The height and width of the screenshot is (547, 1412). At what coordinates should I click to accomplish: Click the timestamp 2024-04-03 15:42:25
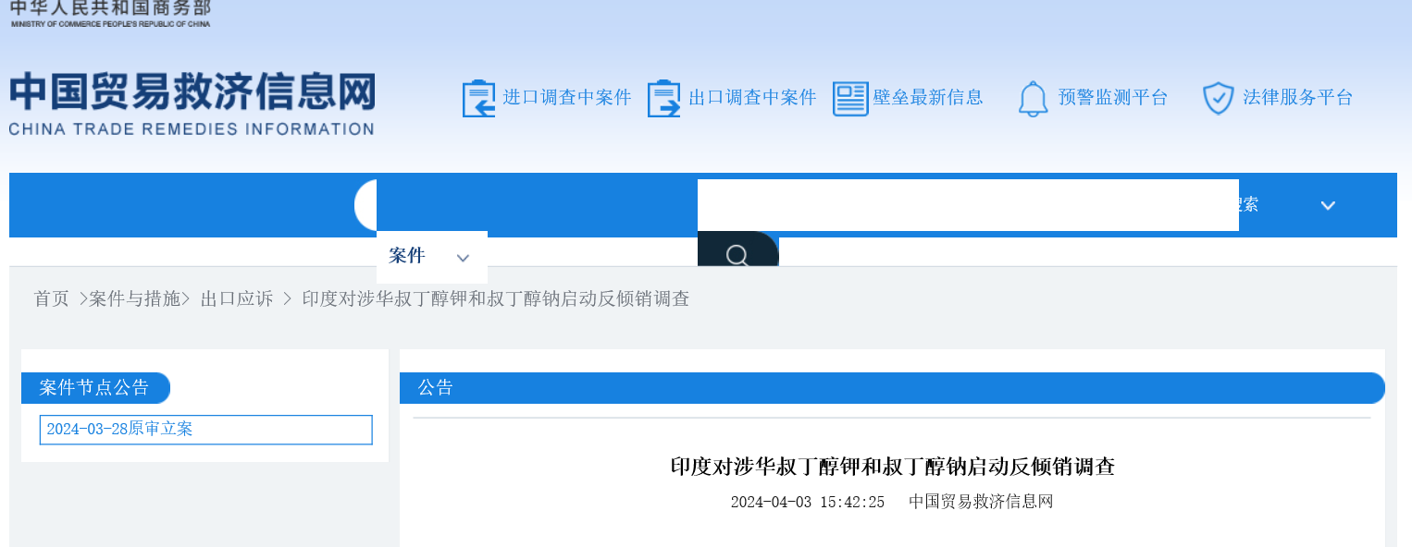[808, 502]
